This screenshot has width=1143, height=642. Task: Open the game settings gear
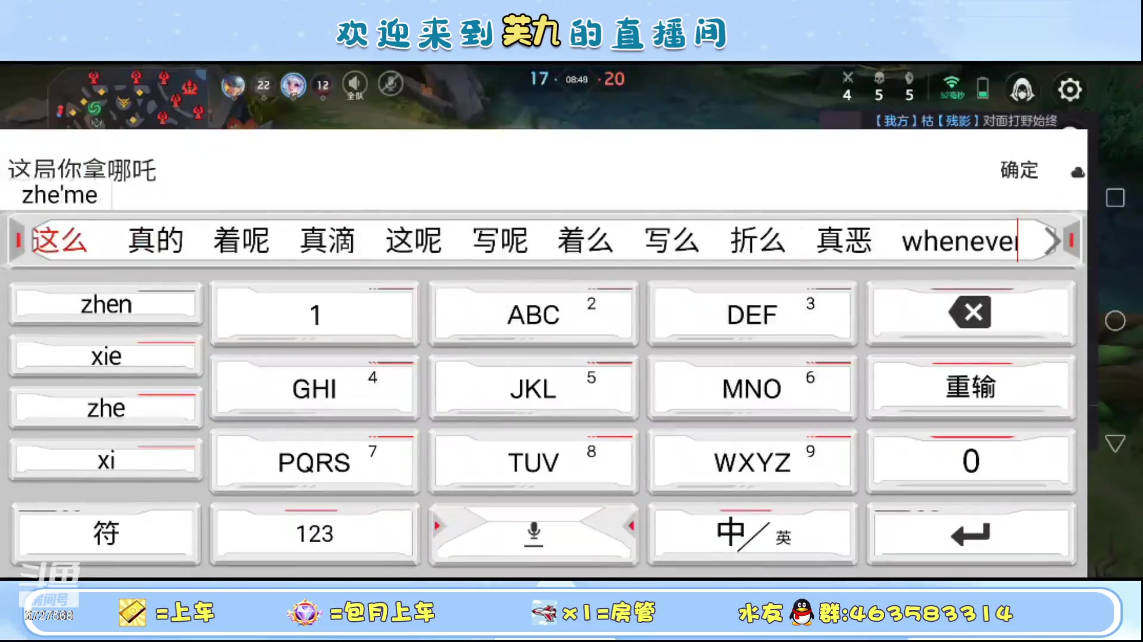tap(1069, 90)
